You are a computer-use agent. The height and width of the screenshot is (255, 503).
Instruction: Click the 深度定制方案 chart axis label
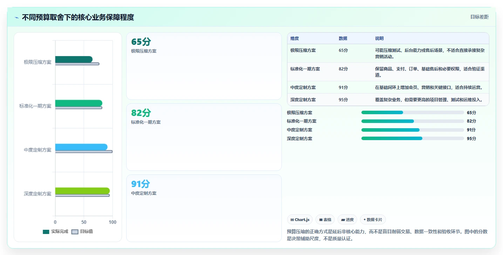click(x=38, y=193)
